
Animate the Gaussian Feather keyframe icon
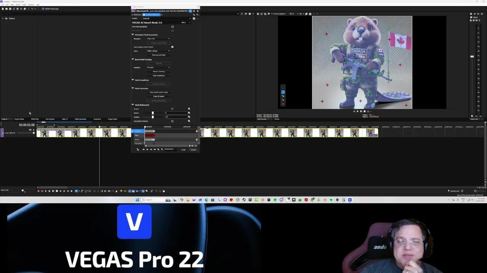pos(189,121)
